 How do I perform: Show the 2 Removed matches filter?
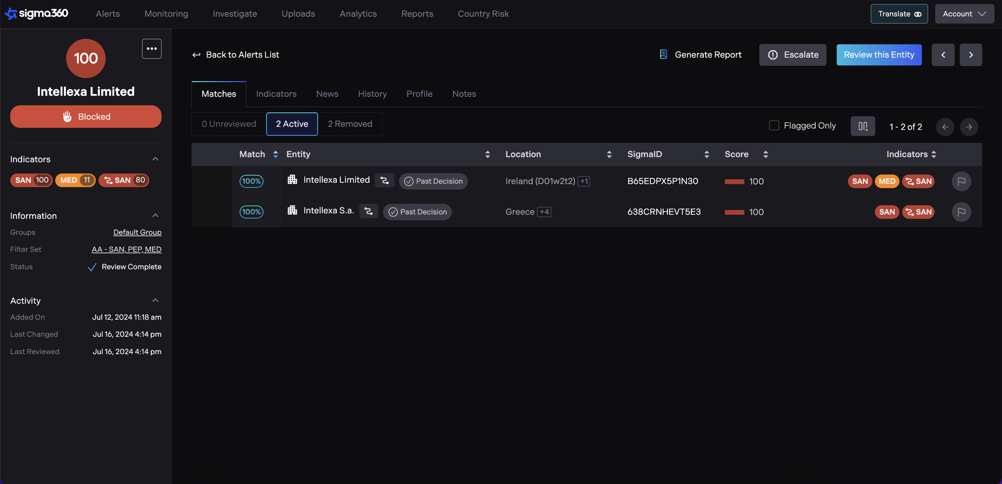(350, 124)
